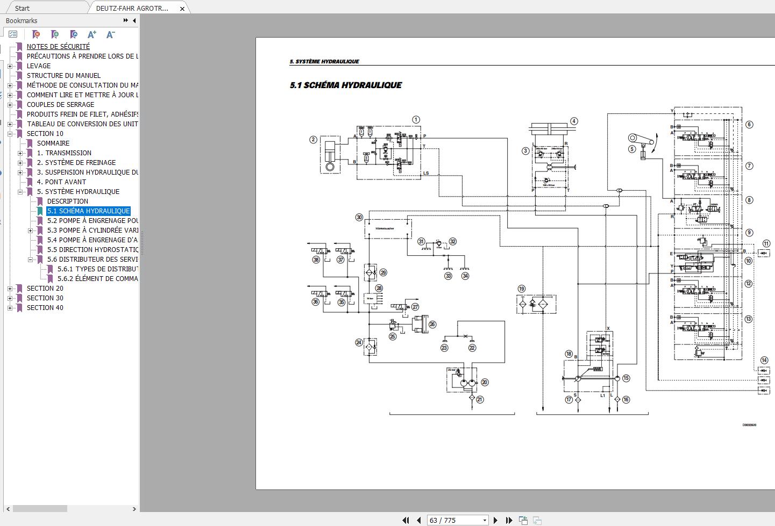
Task: Expand the SECTION 20 bookmark
Action: [x=10, y=289]
